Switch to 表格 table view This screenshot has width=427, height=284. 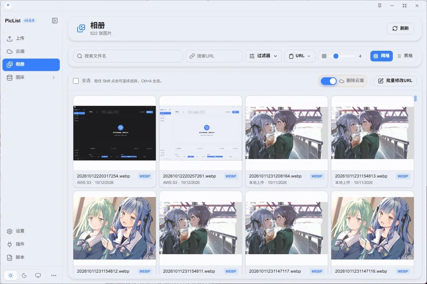point(405,56)
